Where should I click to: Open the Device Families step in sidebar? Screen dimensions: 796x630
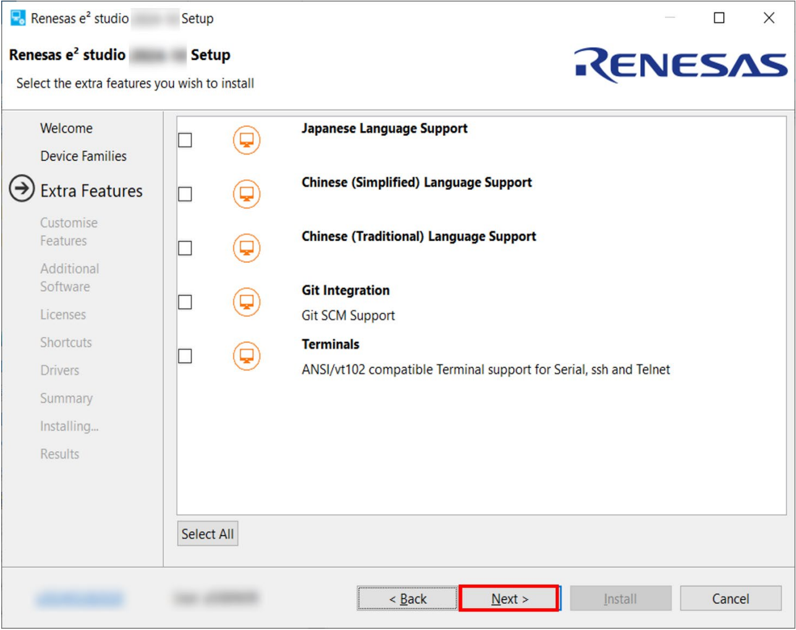[83, 156]
